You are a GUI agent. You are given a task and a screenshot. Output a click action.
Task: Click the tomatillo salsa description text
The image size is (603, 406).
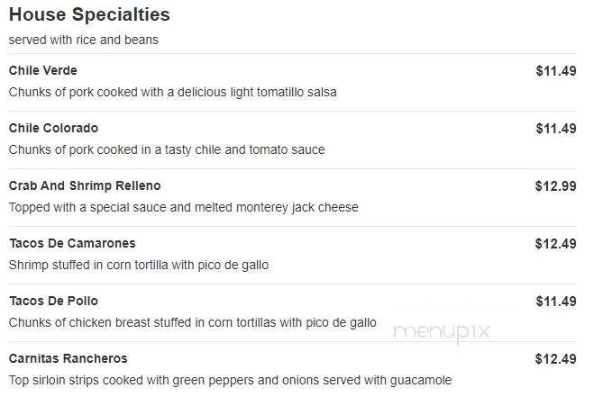173,93
